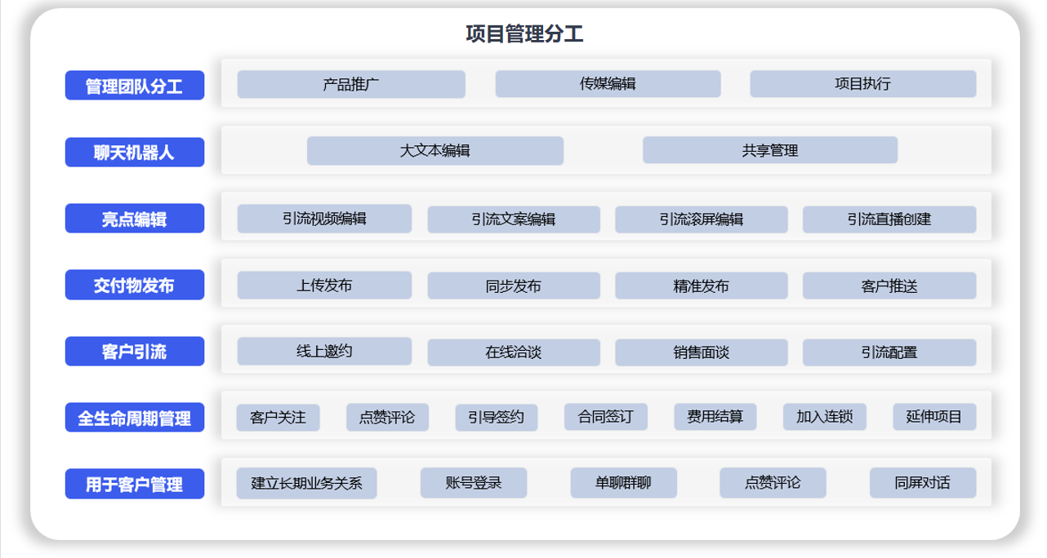1047x558 pixels.
Task: Click the 产品推广 box
Action: pos(351,84)
